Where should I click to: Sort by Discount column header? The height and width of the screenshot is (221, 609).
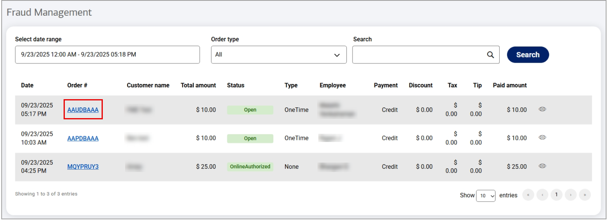click(x=421, y=85)
